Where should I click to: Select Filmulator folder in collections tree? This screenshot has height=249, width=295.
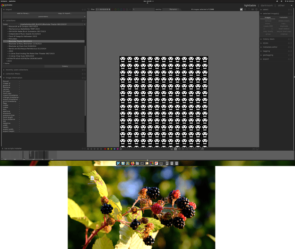click(x=13, y=39)
